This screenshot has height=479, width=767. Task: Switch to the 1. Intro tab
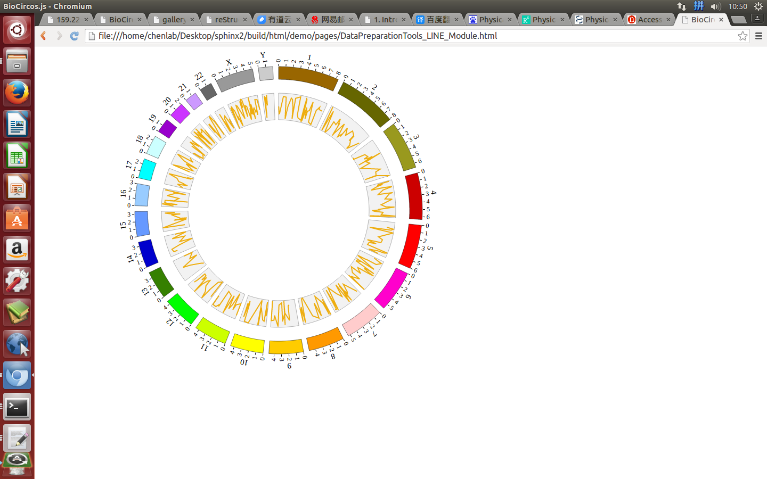tap(385, 20)
